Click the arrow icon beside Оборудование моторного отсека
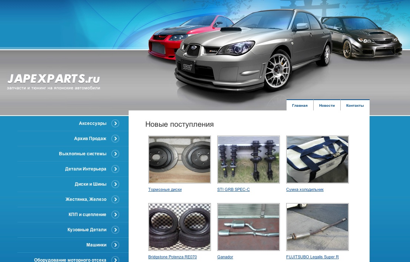Image resolution: width=410 pixels, height=262 pixels. pyautogui.click(x=115, y=259)
